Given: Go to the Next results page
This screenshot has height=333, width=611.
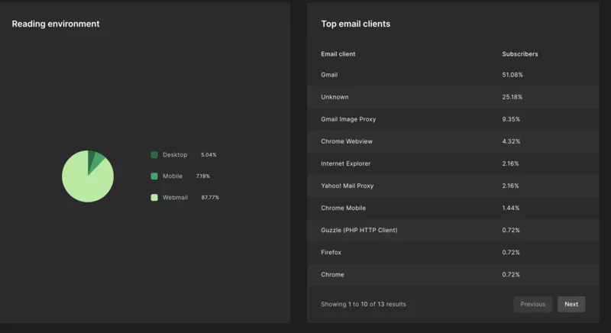Looking at the screenshot, I should coord(571,304).
